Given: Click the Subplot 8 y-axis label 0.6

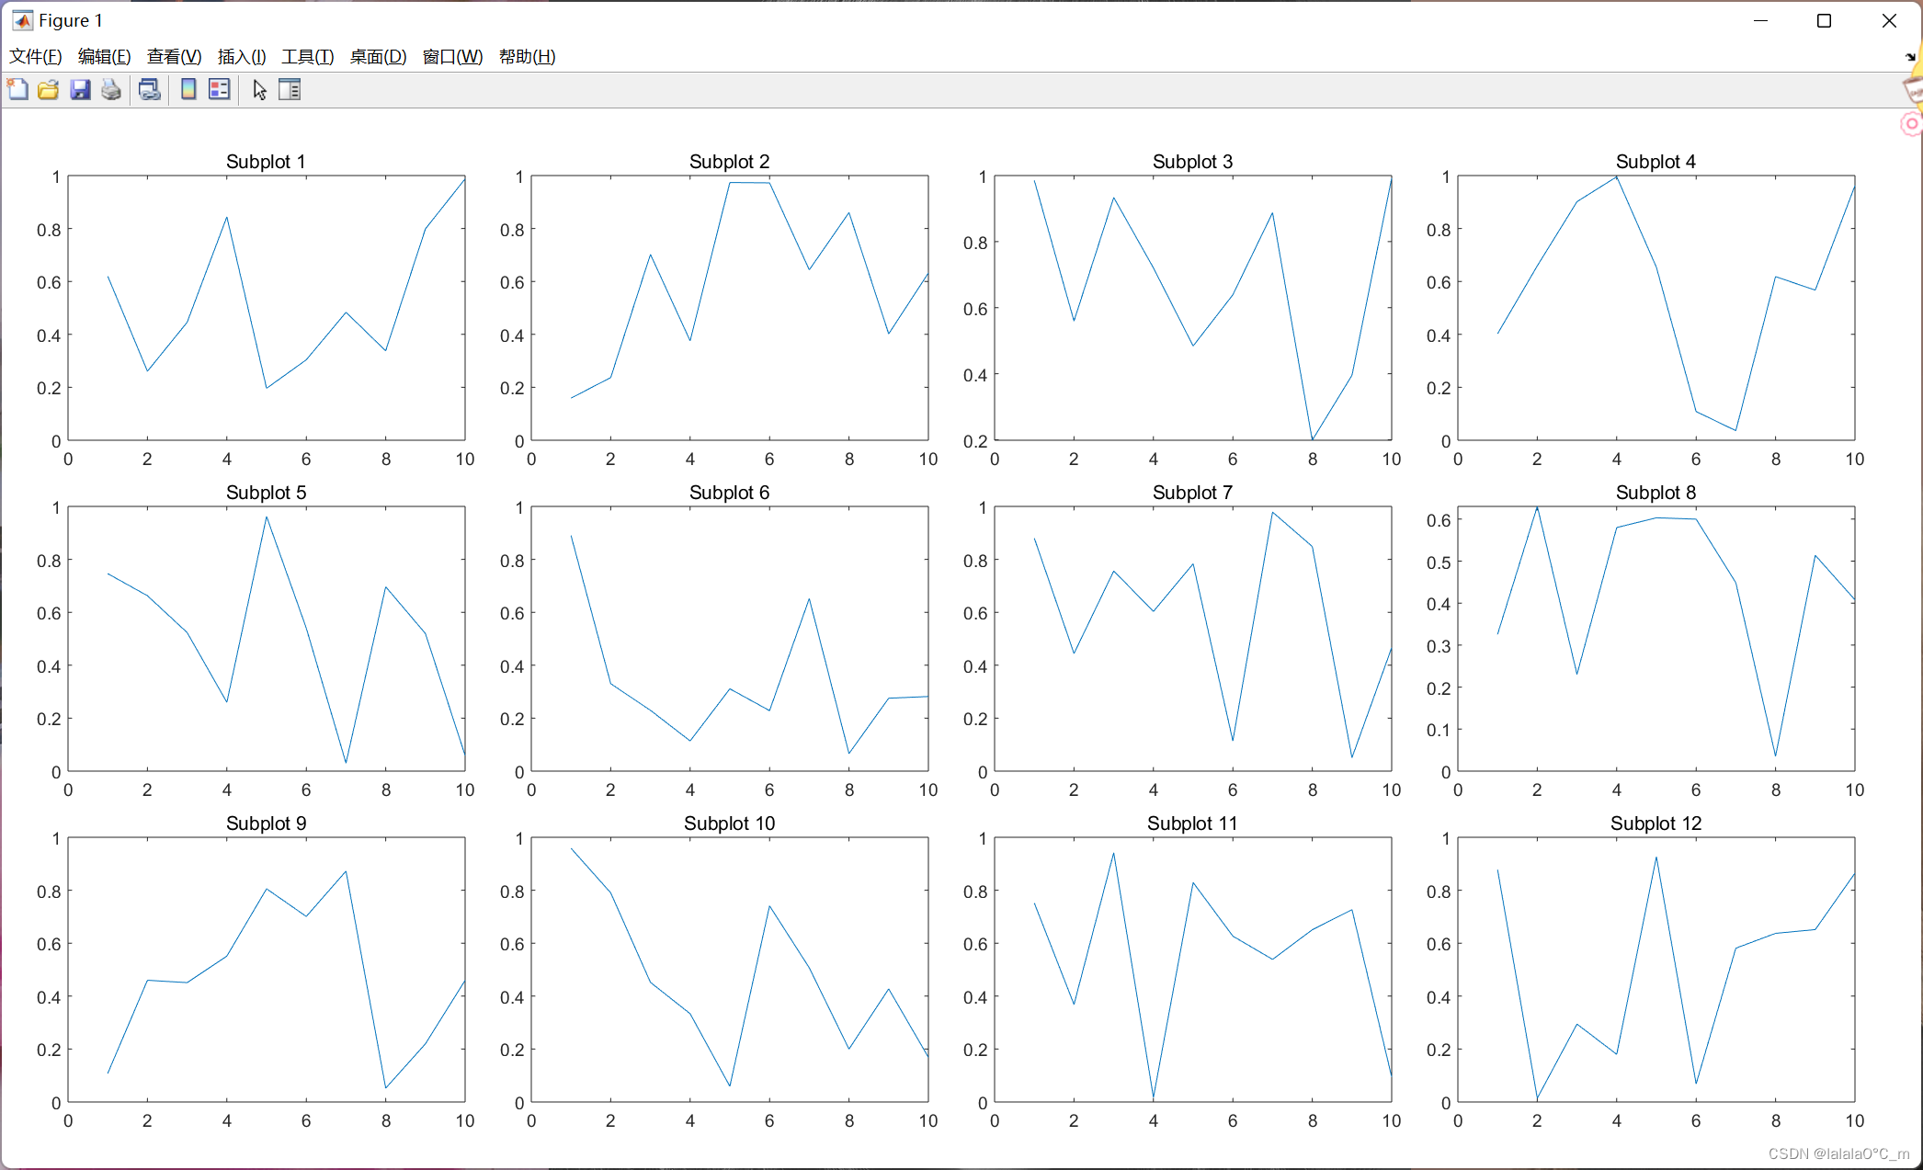Looking at the screenshot, I should [x=1439, y=520].
